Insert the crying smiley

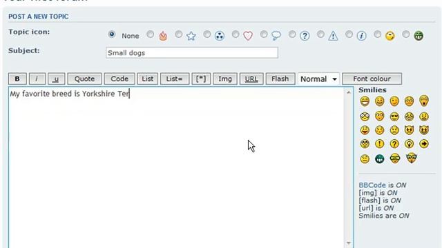point(394,130)
